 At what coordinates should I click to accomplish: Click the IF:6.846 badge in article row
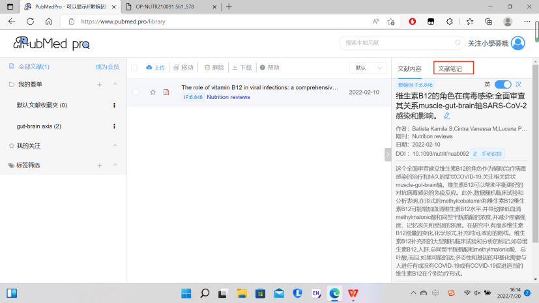(193, 97)
